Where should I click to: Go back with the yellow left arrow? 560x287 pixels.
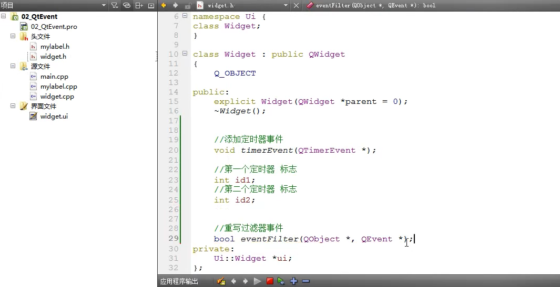pyautogui.click(x=164, y=5)
